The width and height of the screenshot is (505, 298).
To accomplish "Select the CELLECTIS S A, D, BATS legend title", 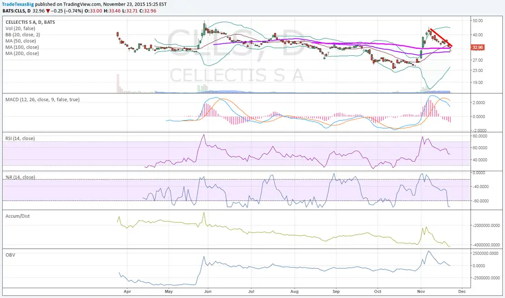I will click(30, 22).
